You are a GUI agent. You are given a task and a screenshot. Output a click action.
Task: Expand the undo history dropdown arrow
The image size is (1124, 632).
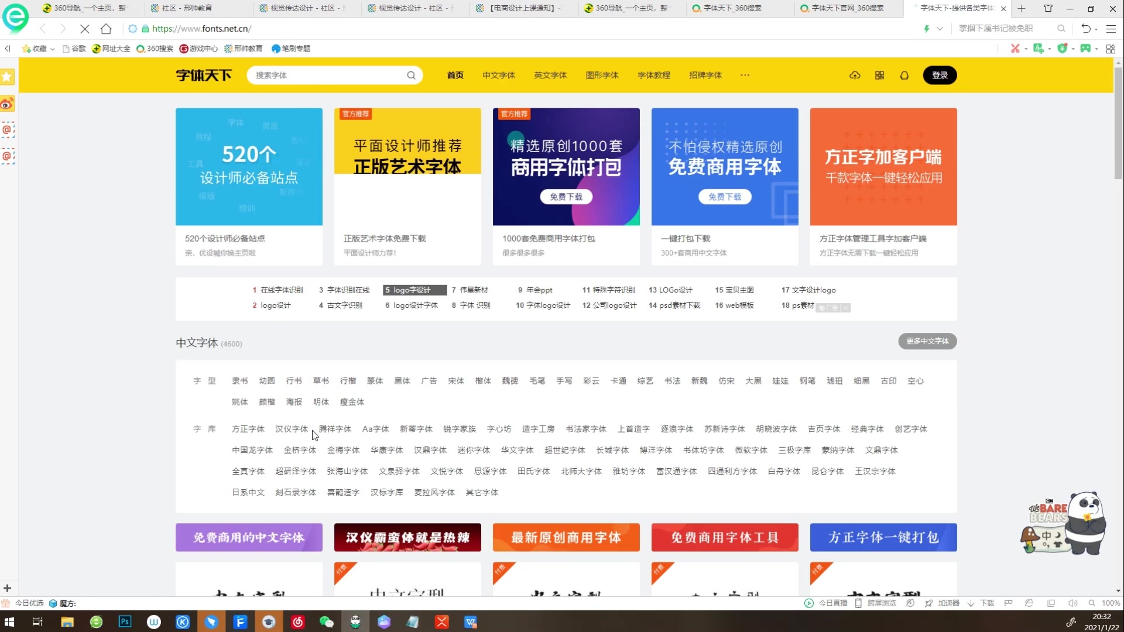[x=1096, y=29]
